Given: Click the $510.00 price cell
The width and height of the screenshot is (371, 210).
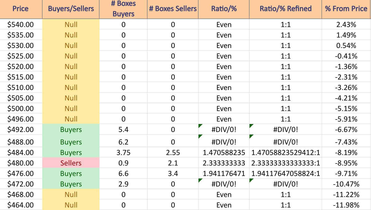Looking at the screenshot, I should pyautogui.click(x=21, y=87).
